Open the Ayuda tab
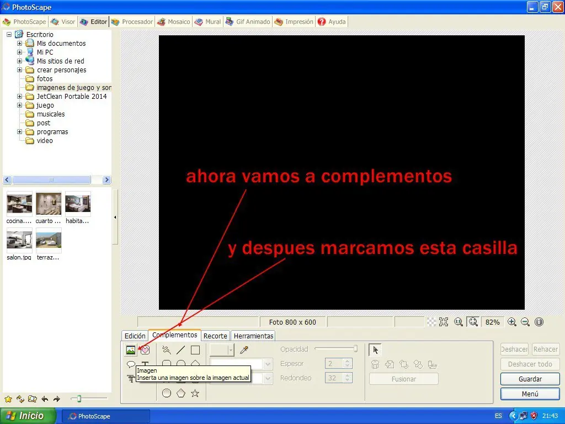This screenshot has height=424, width=565. (332, 22)
